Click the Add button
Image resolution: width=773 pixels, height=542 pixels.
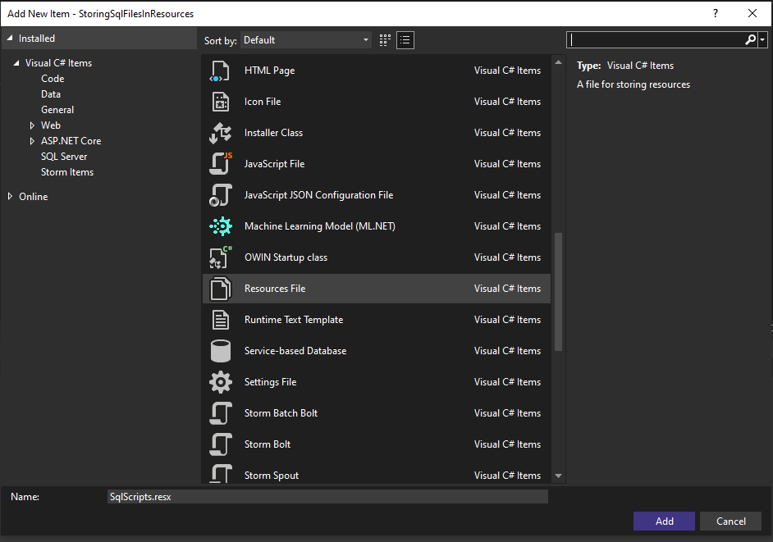tap(664, 522)
